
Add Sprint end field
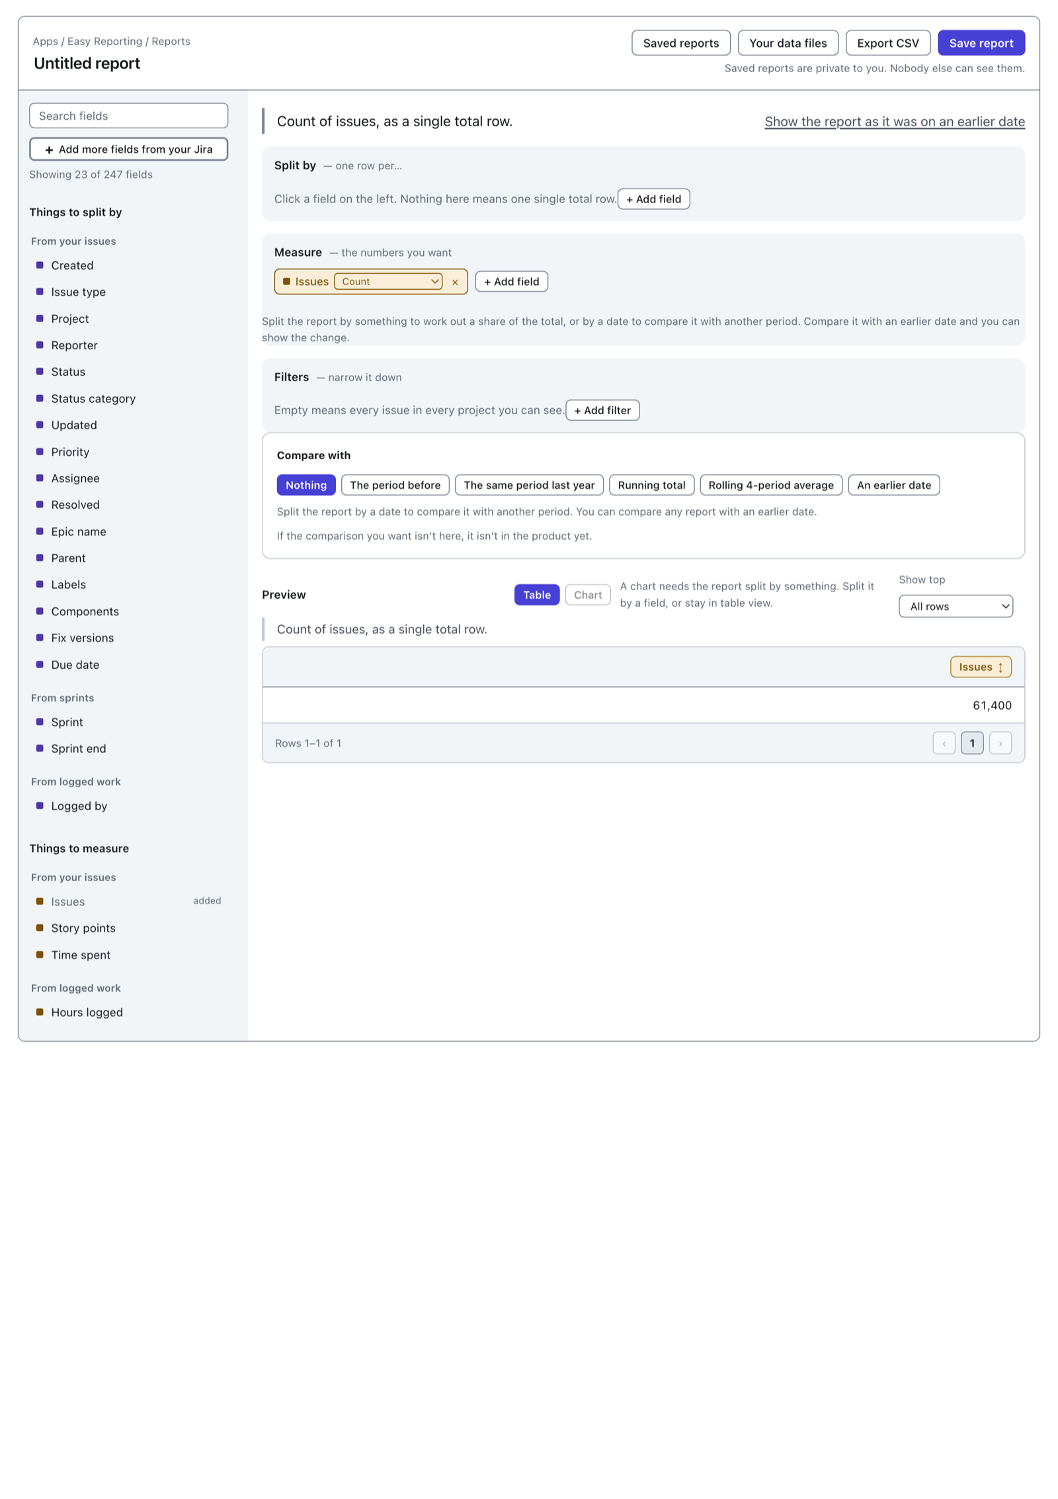coord(128,749)
